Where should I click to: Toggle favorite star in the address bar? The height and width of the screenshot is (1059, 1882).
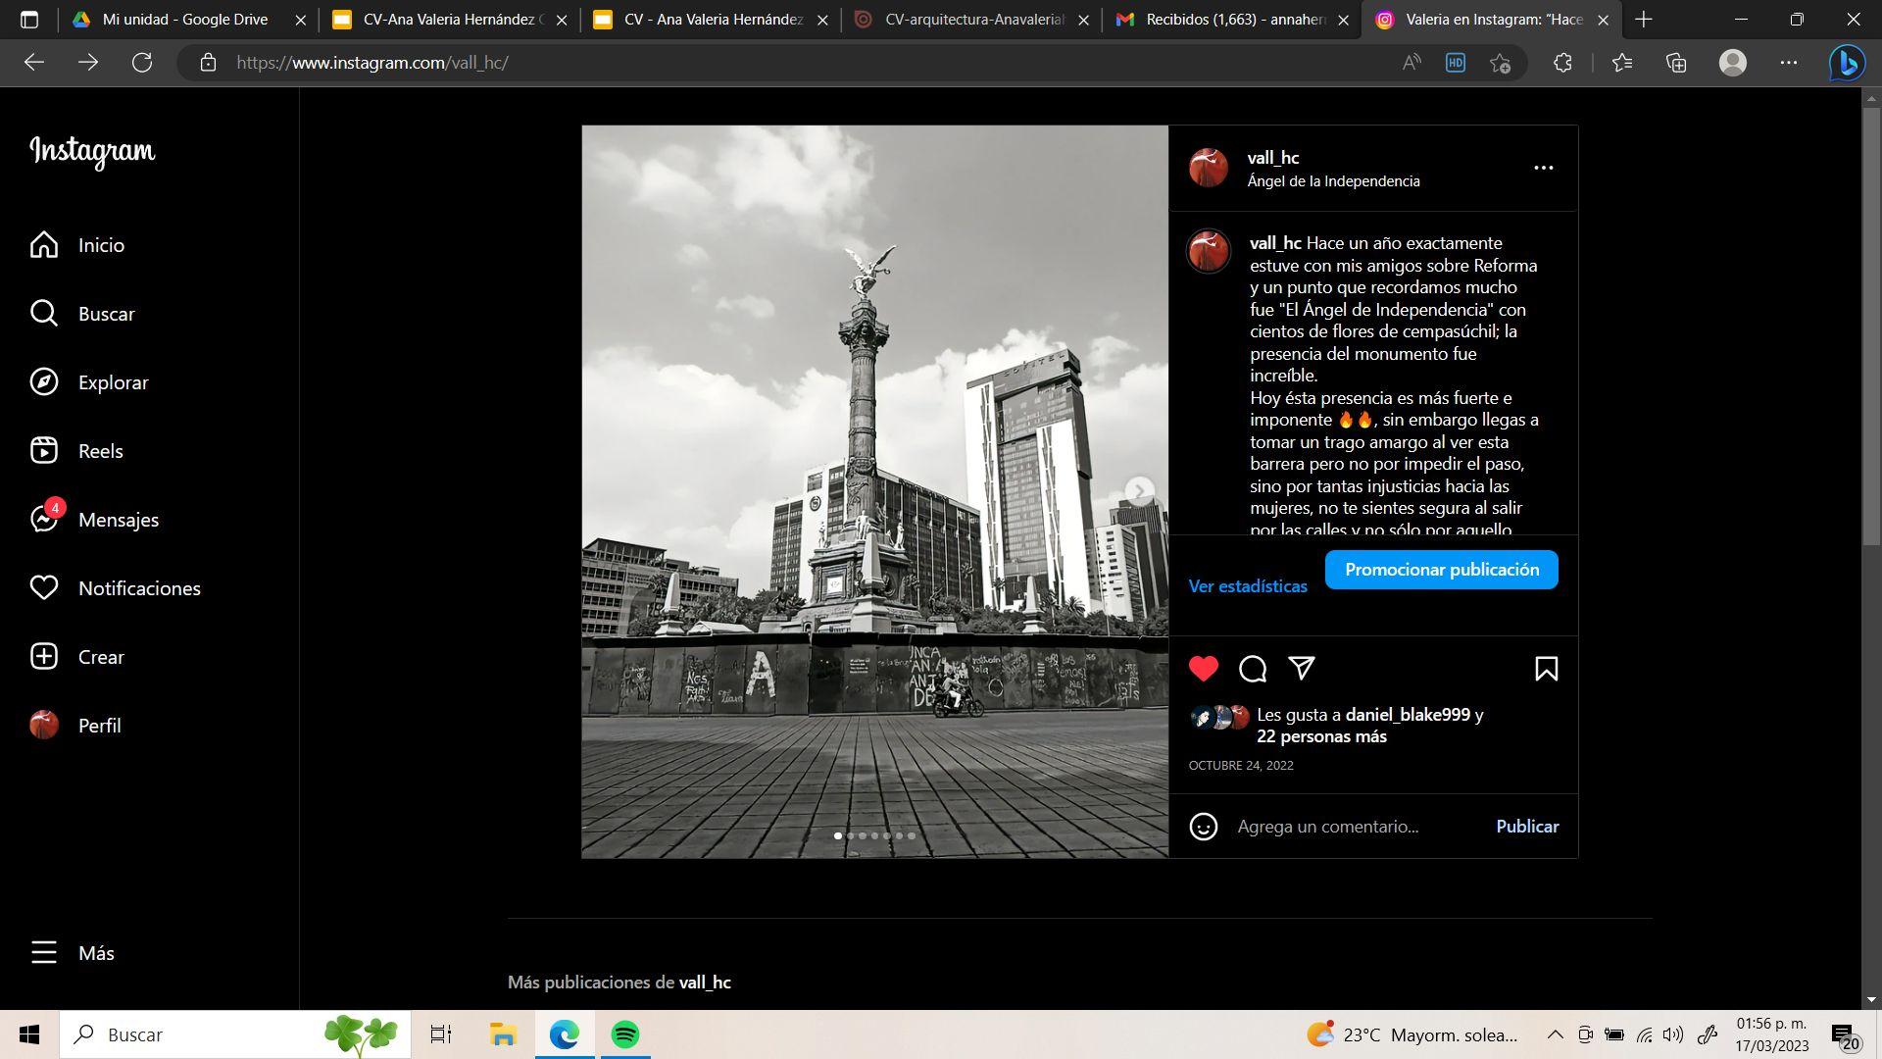(1500, 63)
